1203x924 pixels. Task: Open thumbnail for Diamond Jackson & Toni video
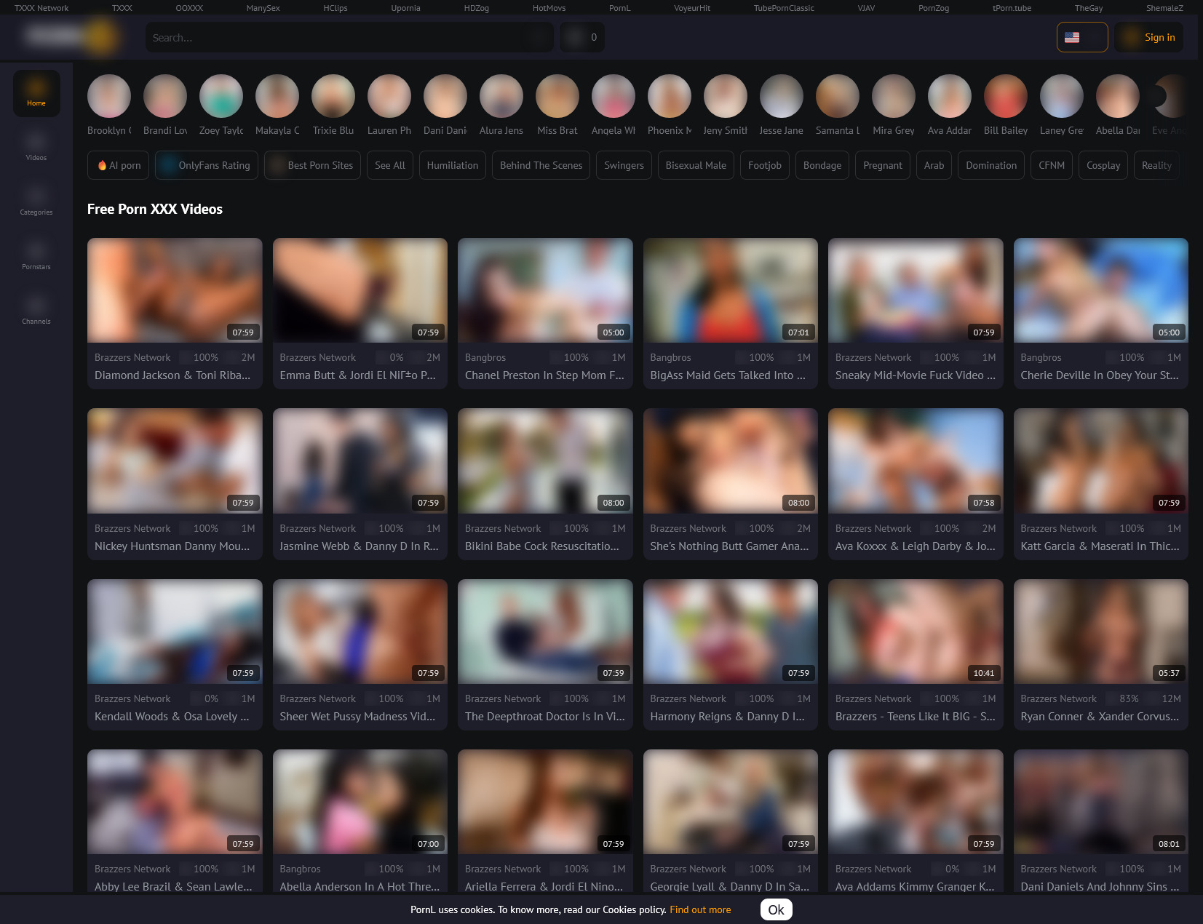coord(175,290)
